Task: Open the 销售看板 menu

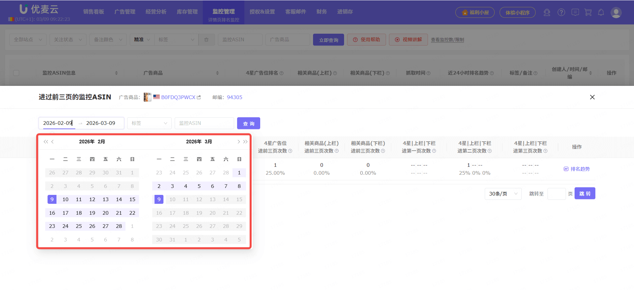Action: [93, 12]
